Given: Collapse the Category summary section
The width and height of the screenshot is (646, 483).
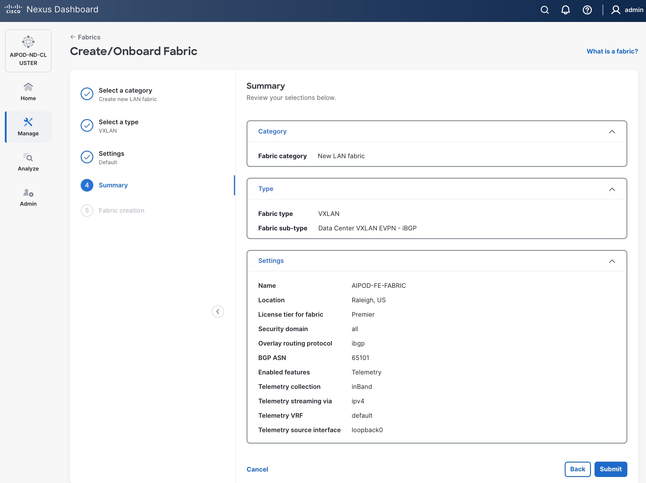Looking at the screenshot, I should tap(612, 132).
